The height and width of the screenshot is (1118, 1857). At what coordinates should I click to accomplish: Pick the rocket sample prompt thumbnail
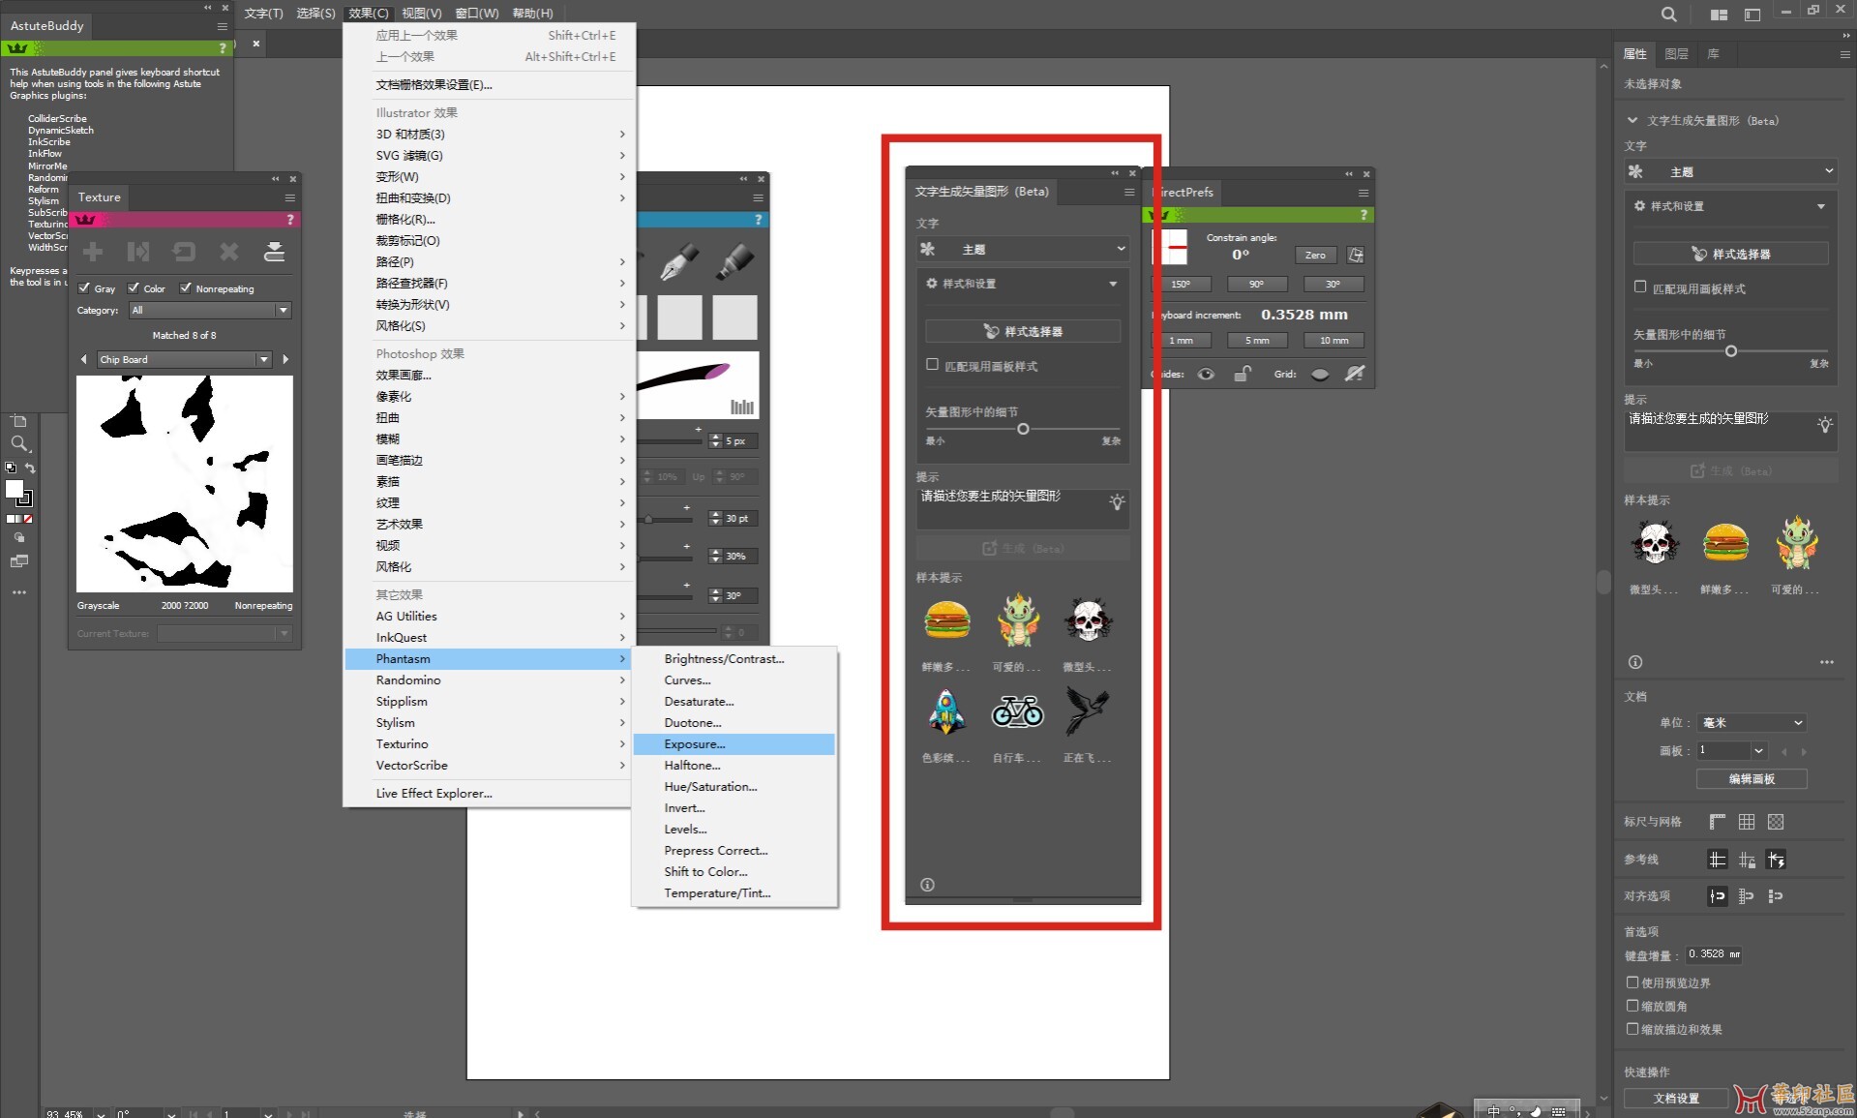pos(946,711)
